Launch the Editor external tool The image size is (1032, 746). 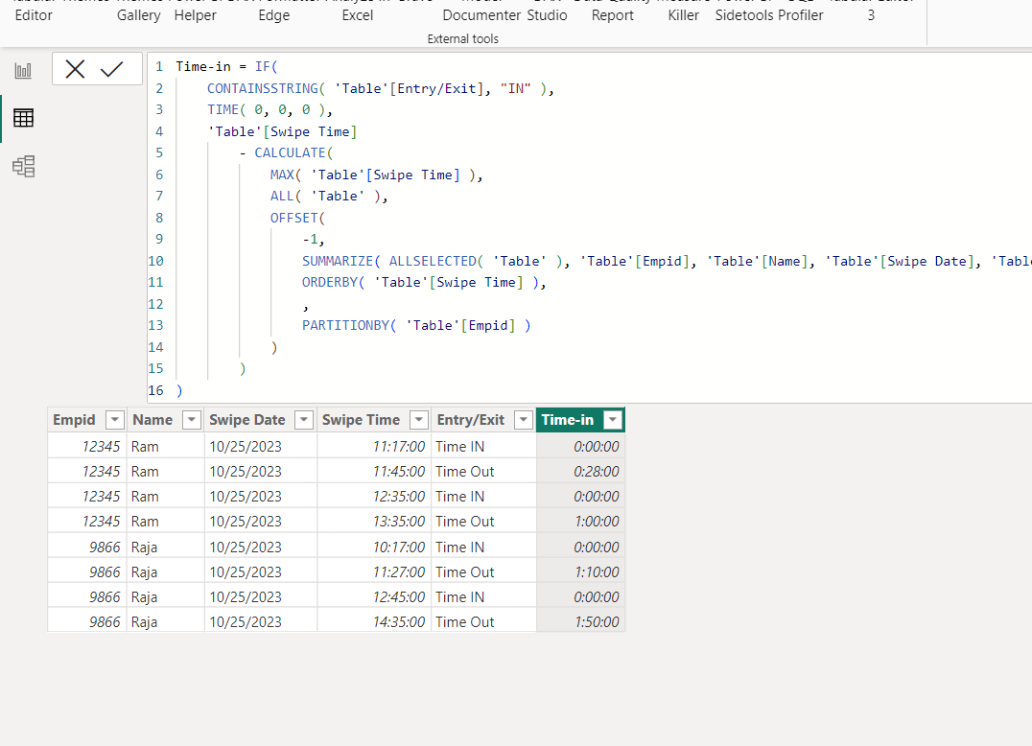pos(34,15)
